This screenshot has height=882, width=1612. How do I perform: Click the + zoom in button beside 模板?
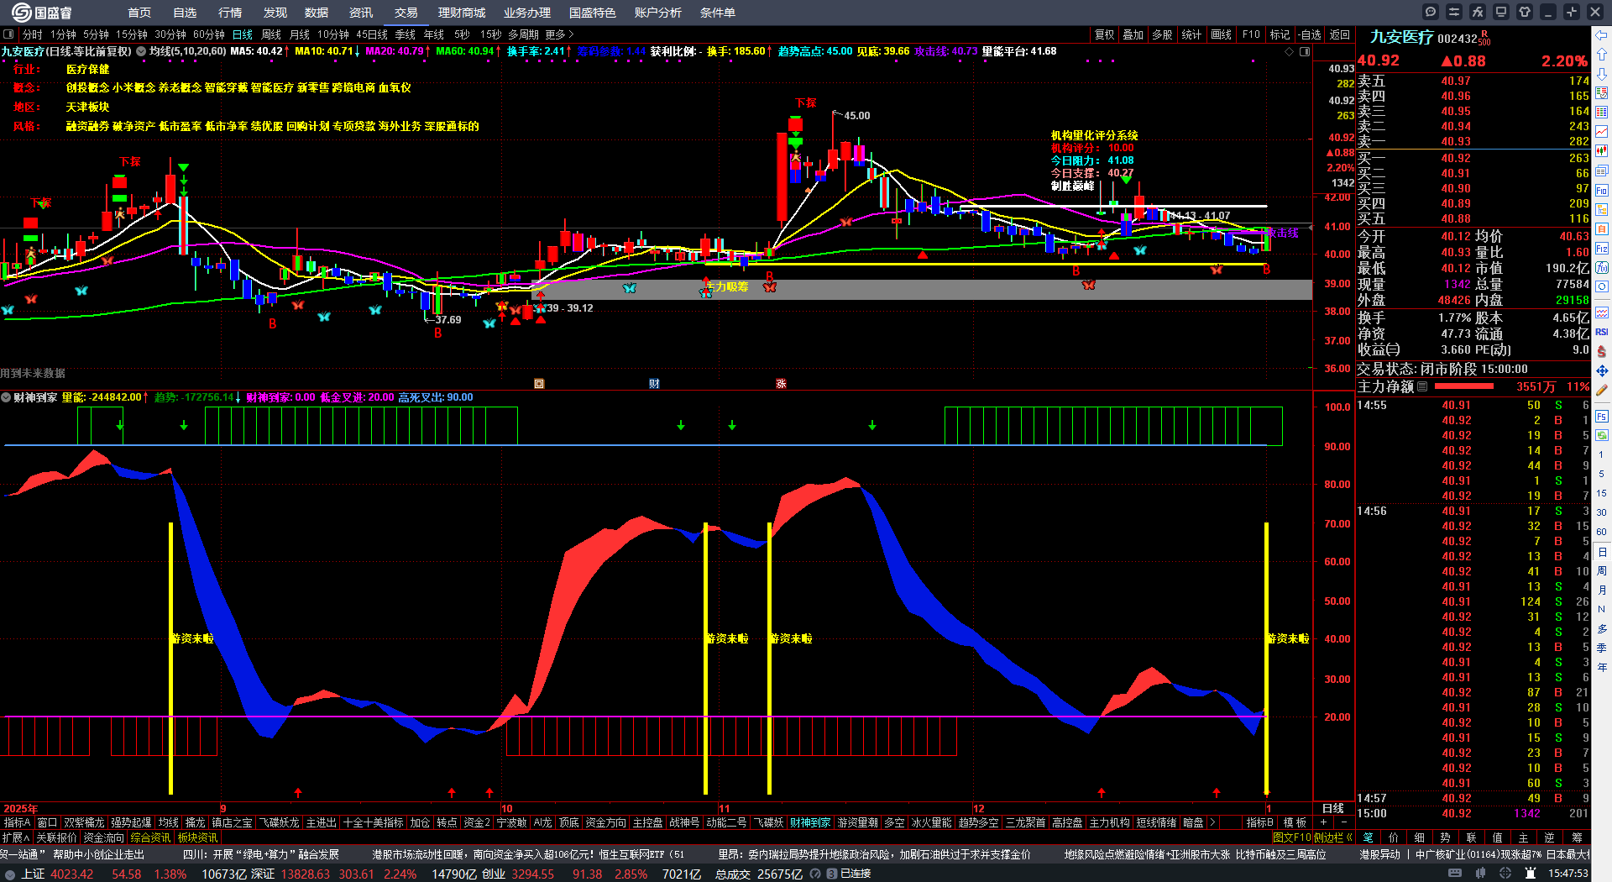[x=1323, y=822]
